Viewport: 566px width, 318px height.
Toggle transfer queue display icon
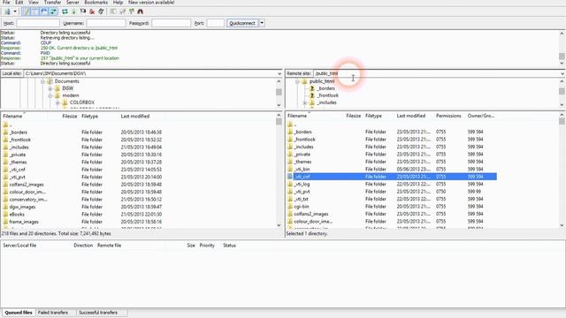(53, 11)
